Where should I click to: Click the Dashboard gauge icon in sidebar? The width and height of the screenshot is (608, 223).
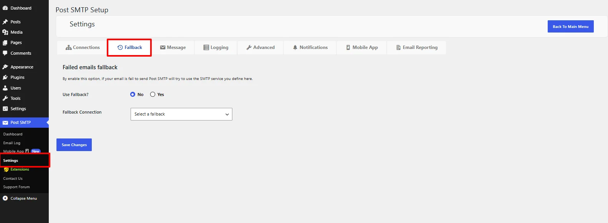pos(5,8)
